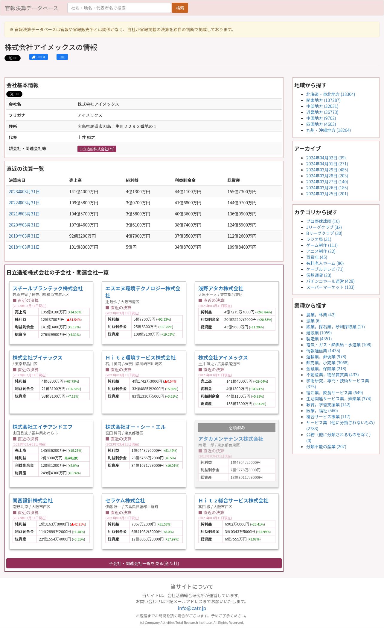Open the 浅野アタカ株式会社 card link
The height and width of the screenshot is (628, 384).
tap(221, 289)
